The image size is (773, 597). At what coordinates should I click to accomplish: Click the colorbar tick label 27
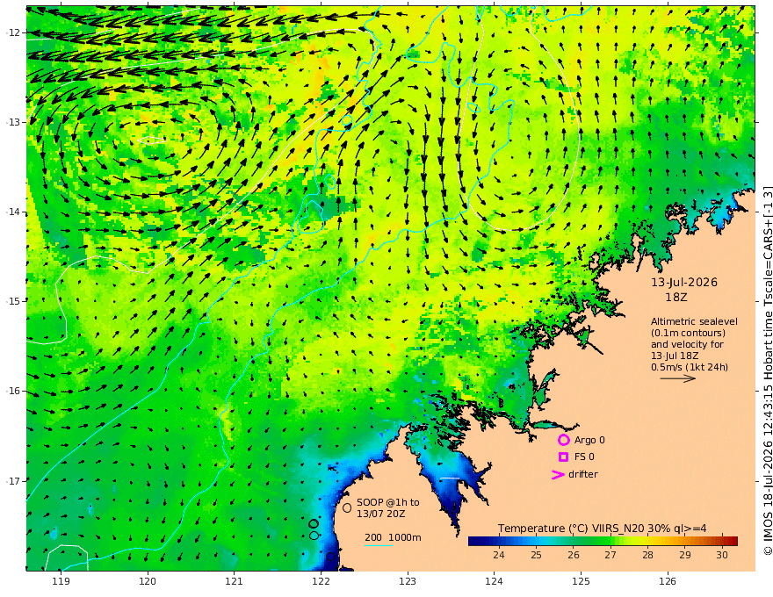(x=610, y=555)
